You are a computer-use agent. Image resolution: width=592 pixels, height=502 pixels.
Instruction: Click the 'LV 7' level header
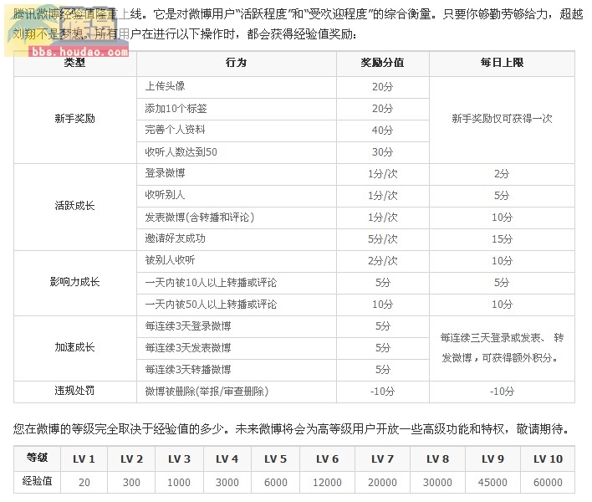[x=382, y=459]
